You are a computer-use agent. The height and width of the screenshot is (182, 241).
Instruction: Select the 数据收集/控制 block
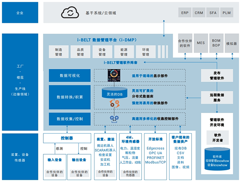[69, 119]
